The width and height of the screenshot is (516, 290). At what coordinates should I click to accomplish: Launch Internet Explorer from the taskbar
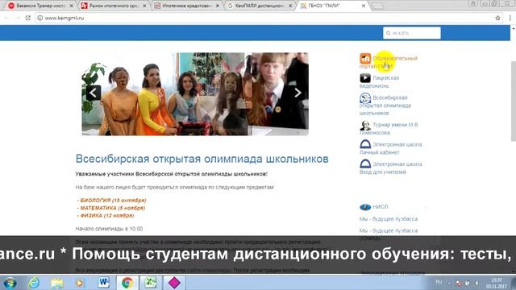[34, 283]
